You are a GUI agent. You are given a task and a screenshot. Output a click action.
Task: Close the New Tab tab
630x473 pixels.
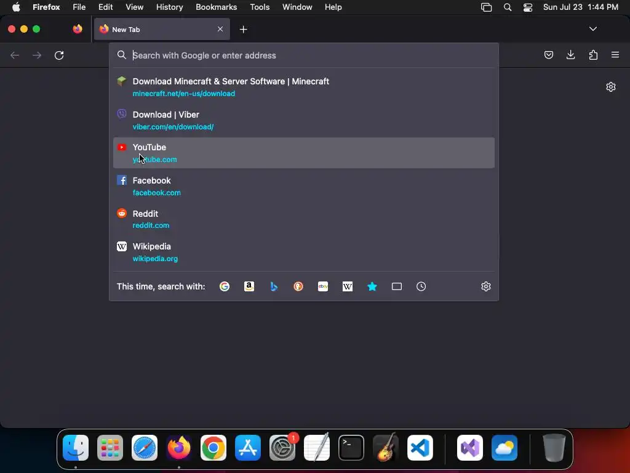220,29
